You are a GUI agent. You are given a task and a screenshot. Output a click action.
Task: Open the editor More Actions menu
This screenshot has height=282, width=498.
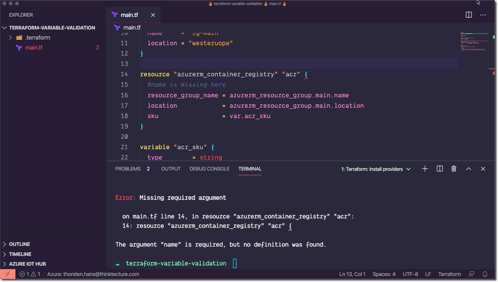pyautogui.click(x=483, y=15)
